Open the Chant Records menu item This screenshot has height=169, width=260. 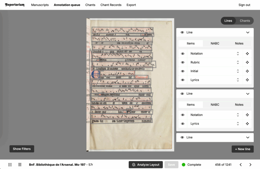tap(111, 5)
